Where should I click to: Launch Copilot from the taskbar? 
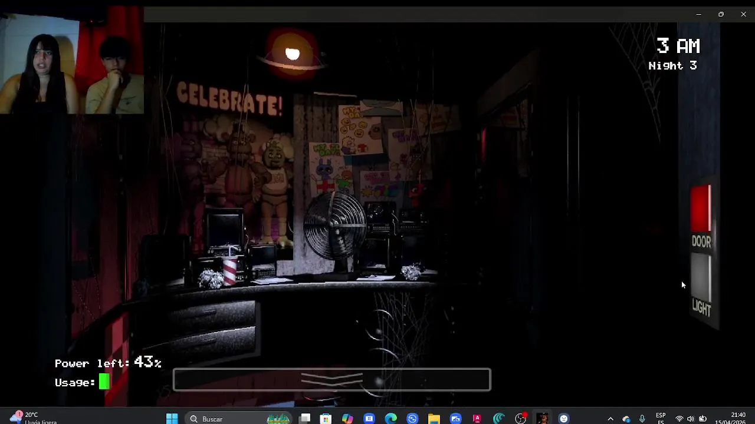pos(347,419)
